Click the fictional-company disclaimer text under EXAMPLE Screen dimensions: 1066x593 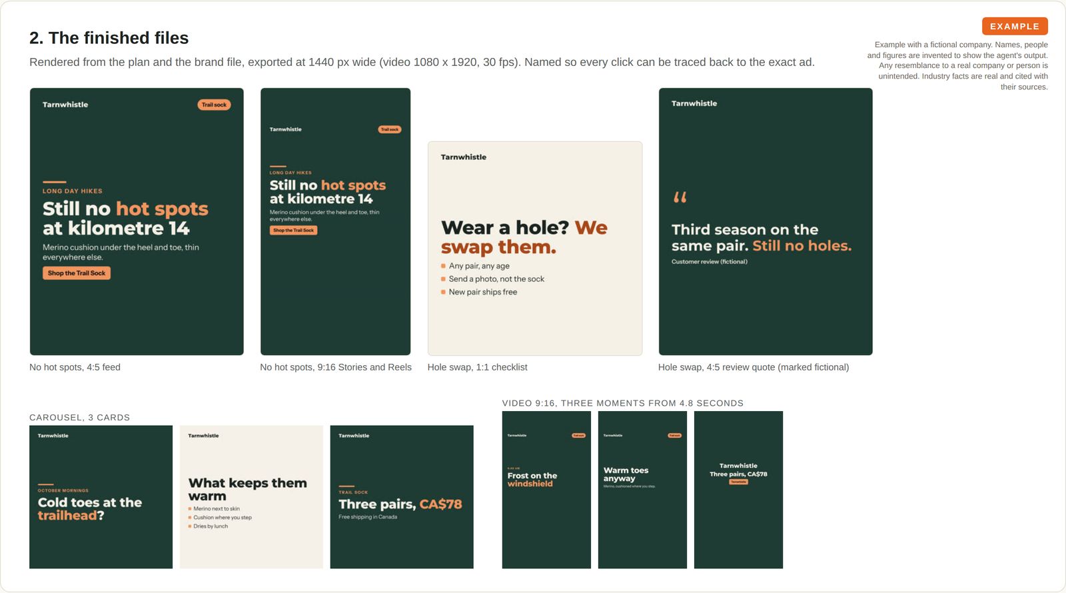pos(957,66)
